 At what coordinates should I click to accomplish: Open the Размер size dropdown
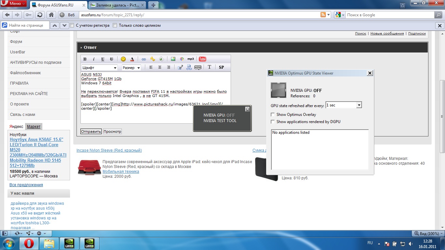[131, 68]
